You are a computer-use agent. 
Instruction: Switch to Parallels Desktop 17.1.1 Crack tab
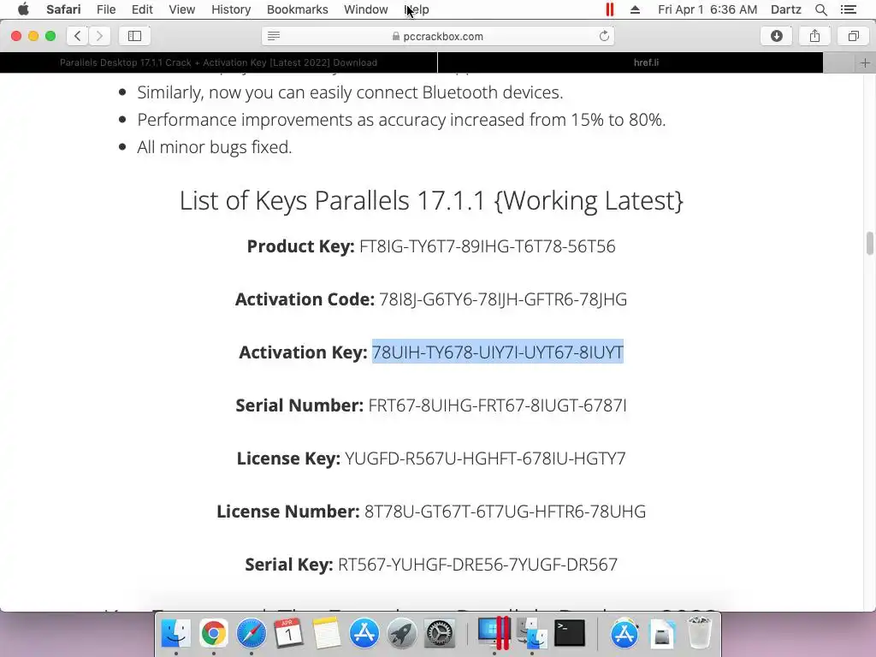tap(218, 62)
